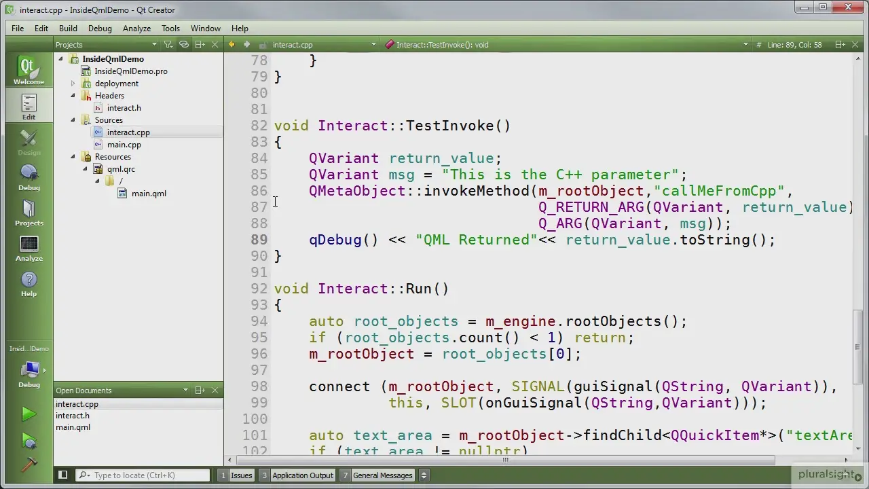Viewport: 869px width, 489px height.
Task: Toggle synchronize with editor in Projects pane
Action: [184, 45]
